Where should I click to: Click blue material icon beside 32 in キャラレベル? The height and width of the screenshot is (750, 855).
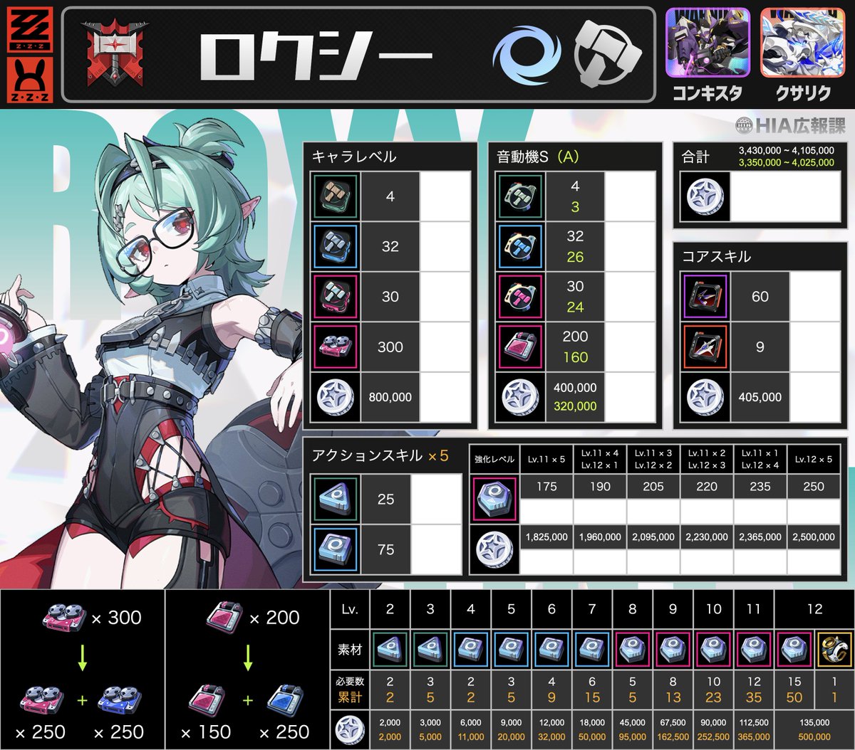[x=336, y=246]
